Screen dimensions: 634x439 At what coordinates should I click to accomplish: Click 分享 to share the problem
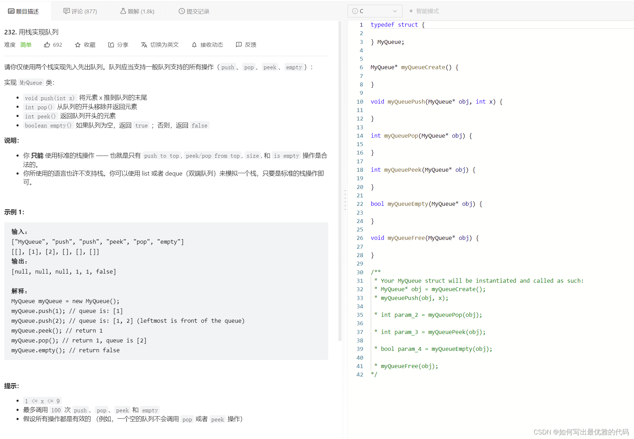click(123, 45)
